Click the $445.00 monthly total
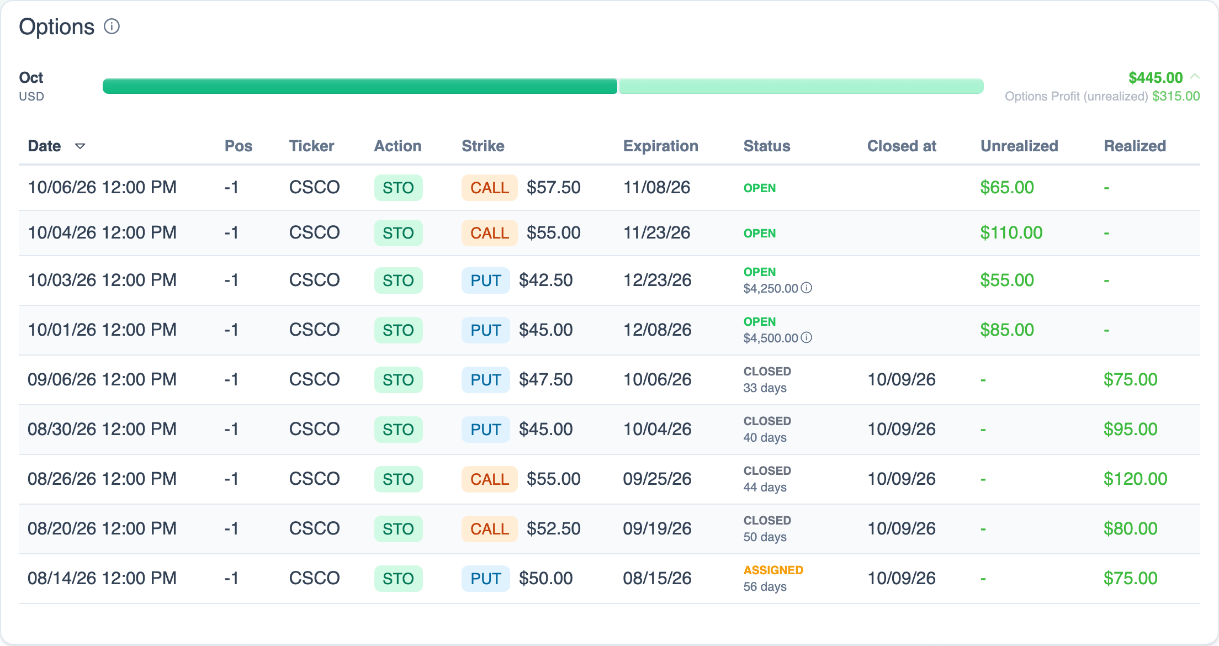Screen dimensions: 1219x646 [x=1156, y=77]
